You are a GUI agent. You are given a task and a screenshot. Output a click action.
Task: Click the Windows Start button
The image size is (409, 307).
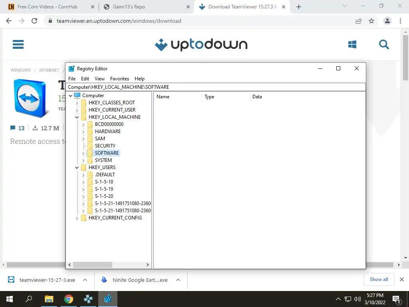[10, 299]
